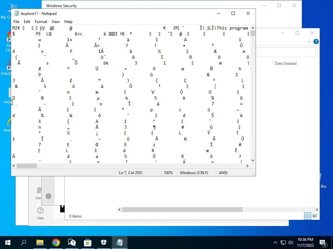
Task: Open the Format menu in Notepad
Action: [41, 22]
